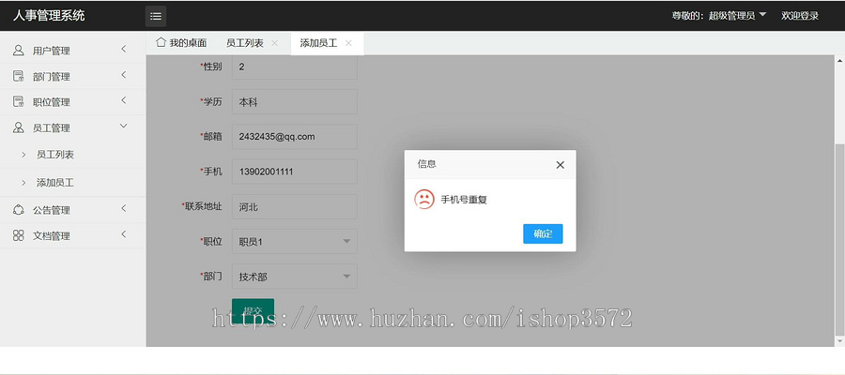Close the 添加员工 tab

(348, 43)
